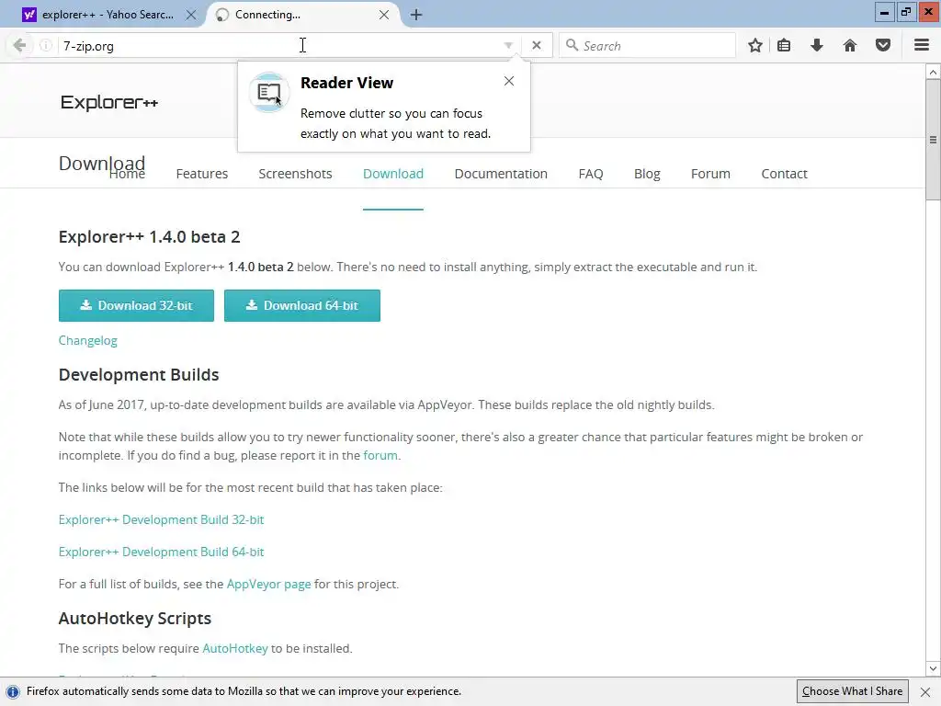
Task: Click the Explorer++ site logo
Action: [109, 103]
